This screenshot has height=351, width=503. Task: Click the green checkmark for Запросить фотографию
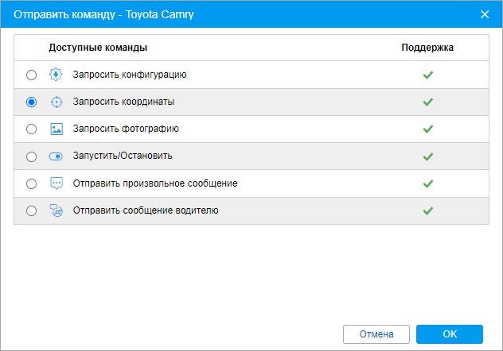(x=427, y=129)
